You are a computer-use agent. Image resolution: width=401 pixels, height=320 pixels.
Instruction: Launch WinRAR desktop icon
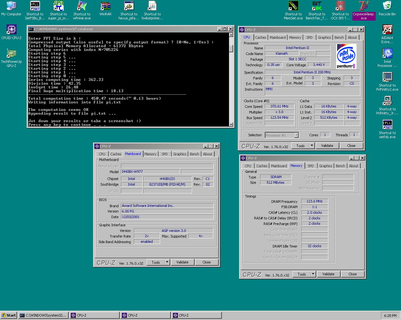click(x=105, y=8)
